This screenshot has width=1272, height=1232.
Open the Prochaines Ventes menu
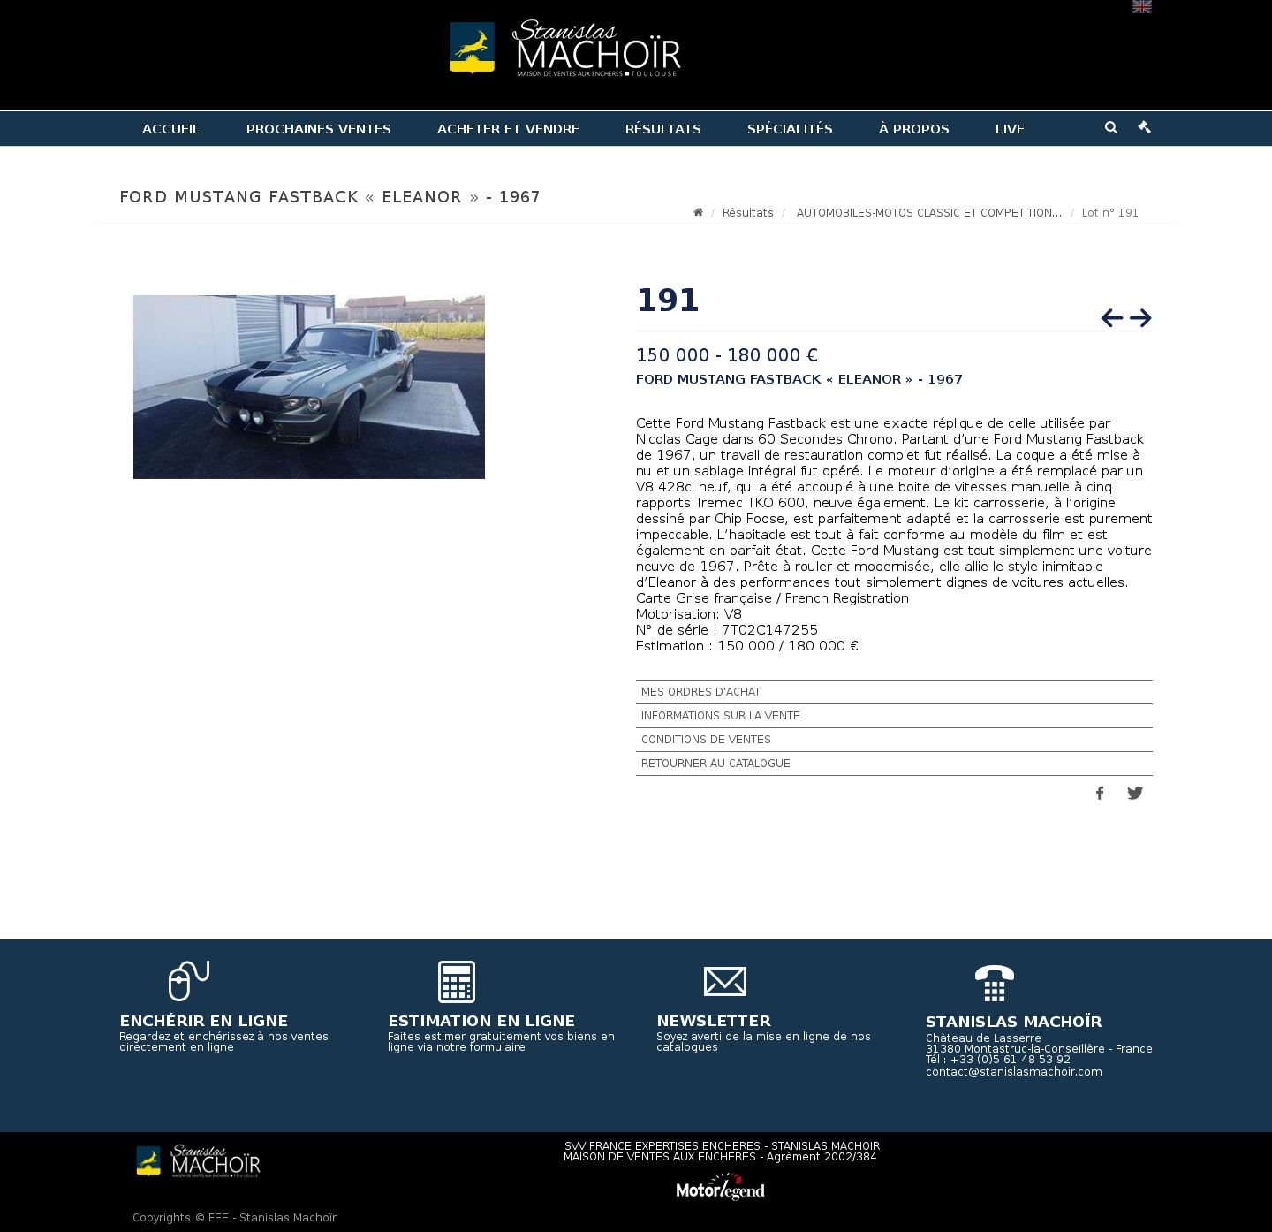coord(319,129)
